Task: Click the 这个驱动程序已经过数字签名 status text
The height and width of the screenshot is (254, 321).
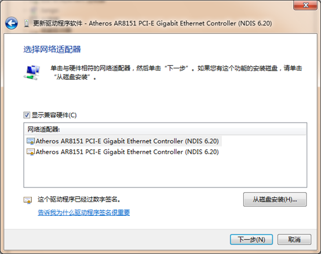Action: pos(79,199)
